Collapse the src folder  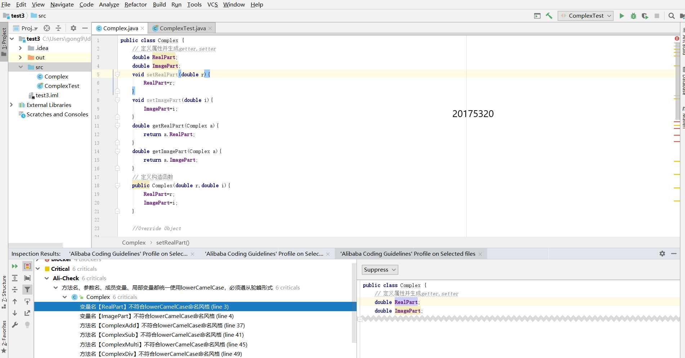coord(21,67)
